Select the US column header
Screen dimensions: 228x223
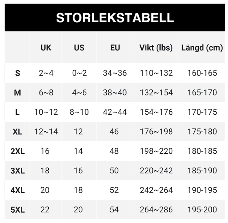(79, 48)
